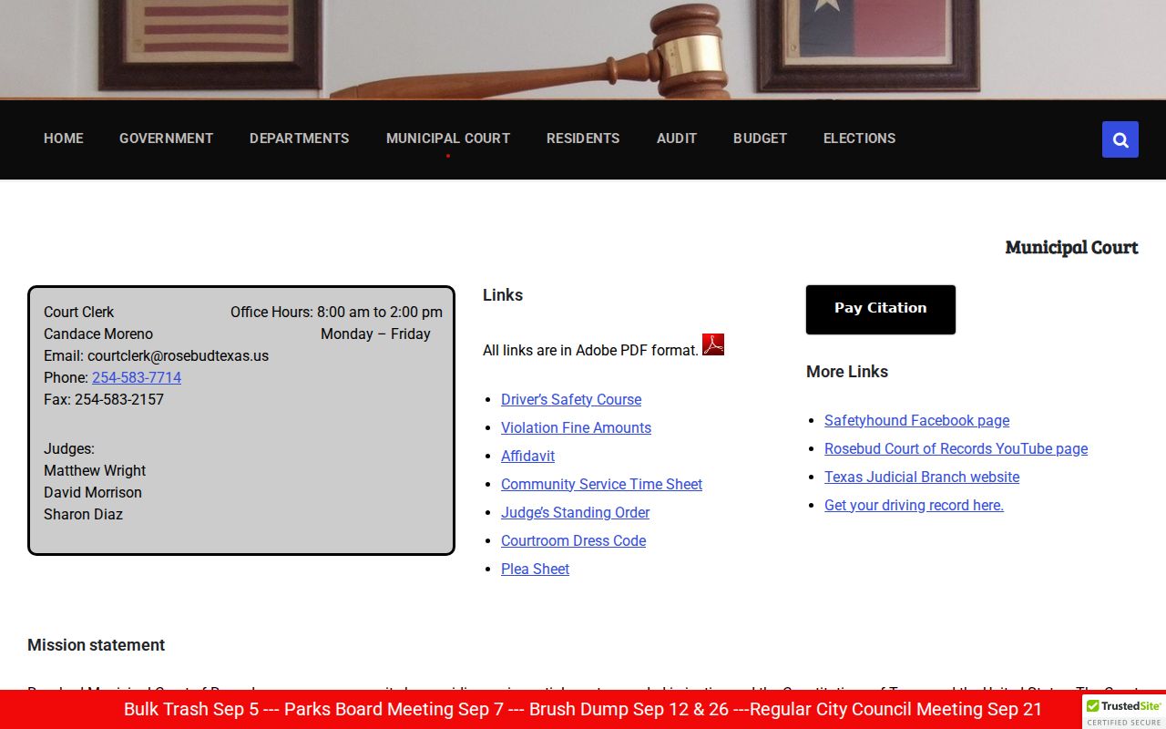Screen dimensions: 1166x729
Task: Call phone number 254-583-7714 link
Action: pos(137,377)
